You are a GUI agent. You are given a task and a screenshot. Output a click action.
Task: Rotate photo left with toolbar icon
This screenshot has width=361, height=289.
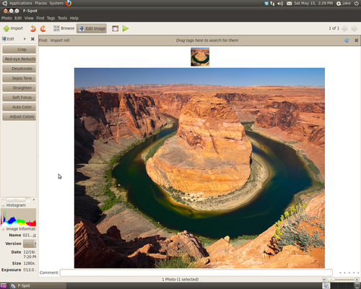(33, 28)
